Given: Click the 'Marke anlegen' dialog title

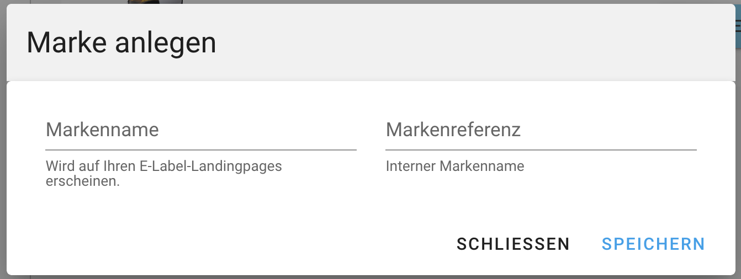Looking at the screenshot, I should tap(121, 43).
